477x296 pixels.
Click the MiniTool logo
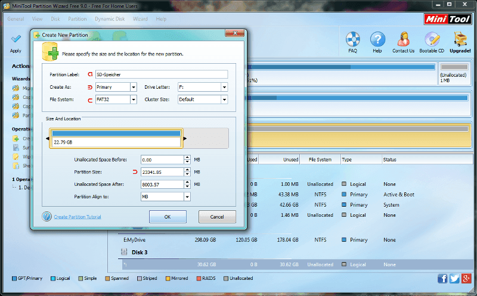click(448, 19)
